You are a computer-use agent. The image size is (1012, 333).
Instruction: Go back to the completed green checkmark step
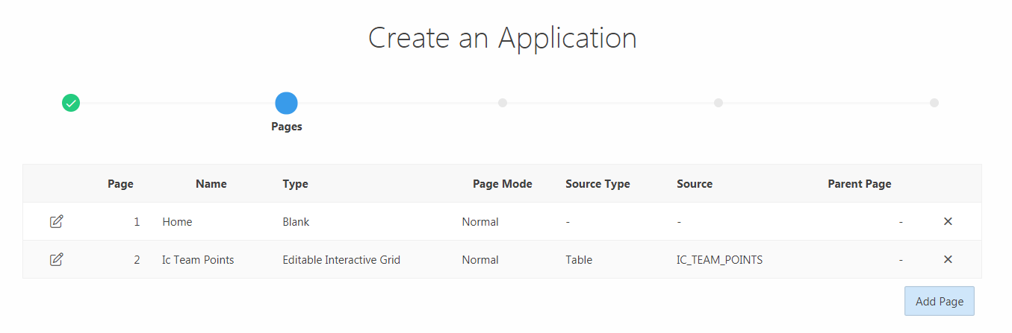[x=71, y=103]
